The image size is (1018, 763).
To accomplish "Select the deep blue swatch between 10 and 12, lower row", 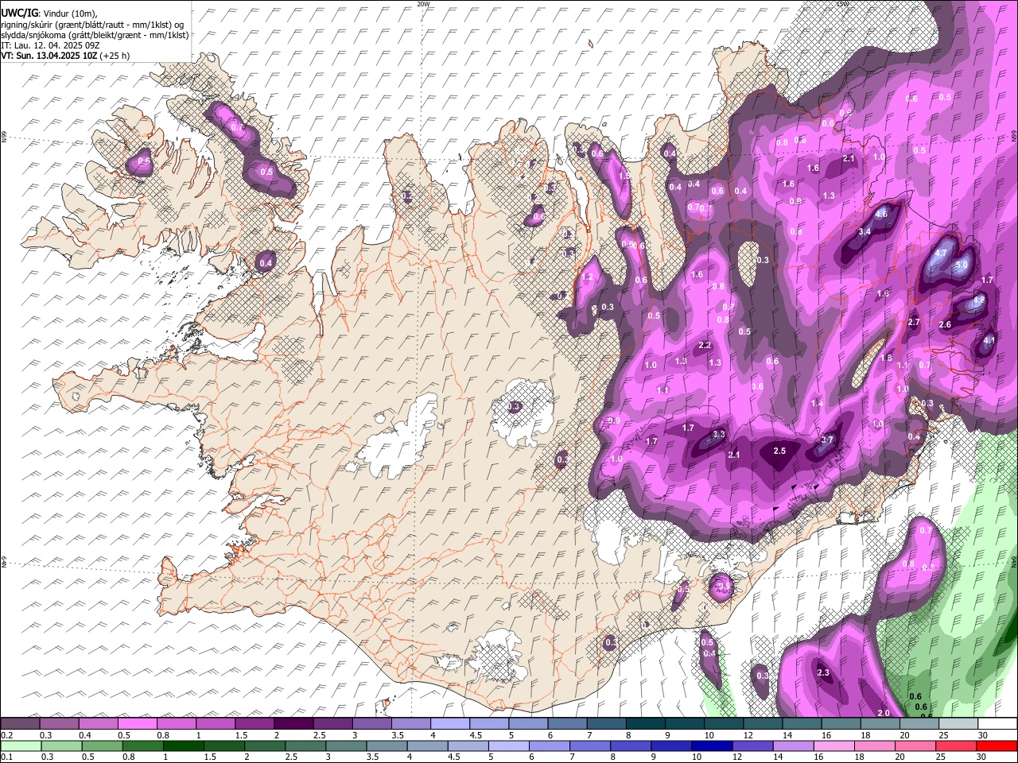I will [711, 746].
